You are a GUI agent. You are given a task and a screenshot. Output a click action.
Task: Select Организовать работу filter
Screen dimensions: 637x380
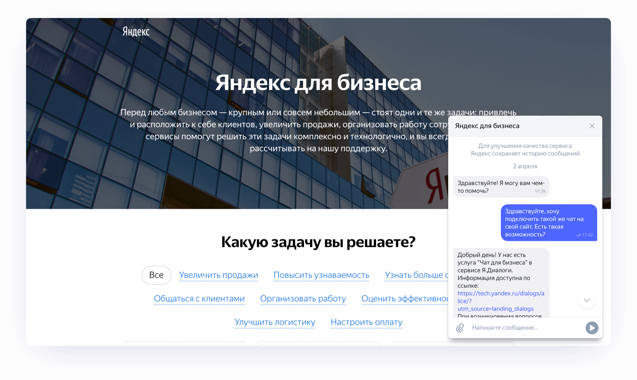[x=303, y=298]
